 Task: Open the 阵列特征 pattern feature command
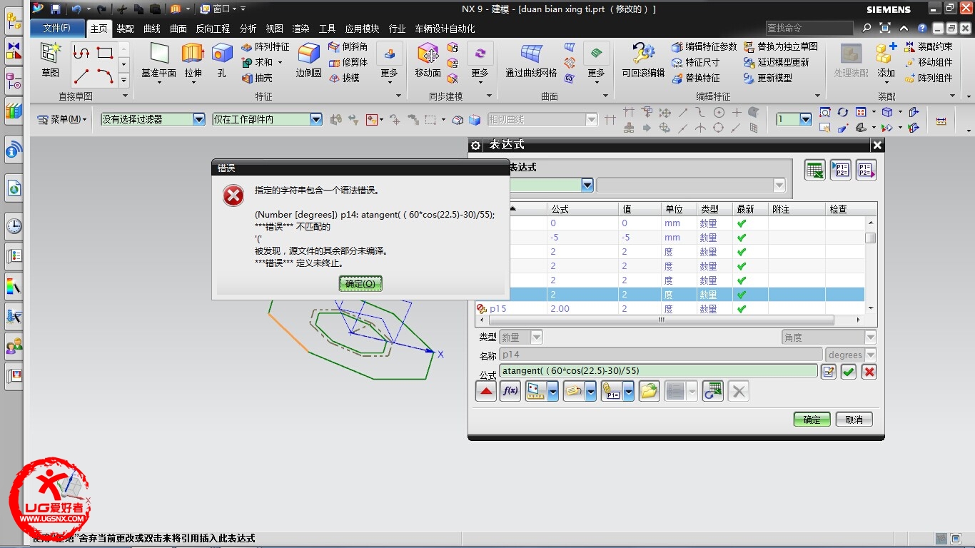click(x=266, y=46)
